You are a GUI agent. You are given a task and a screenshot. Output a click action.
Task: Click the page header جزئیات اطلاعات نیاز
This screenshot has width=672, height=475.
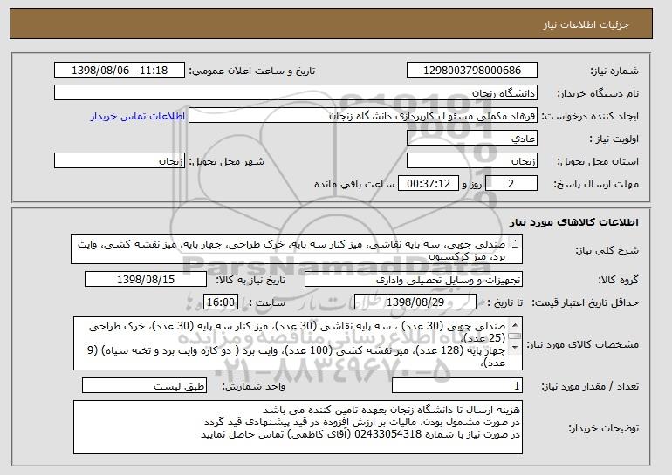pyautogui.click(x=586, y=24)
